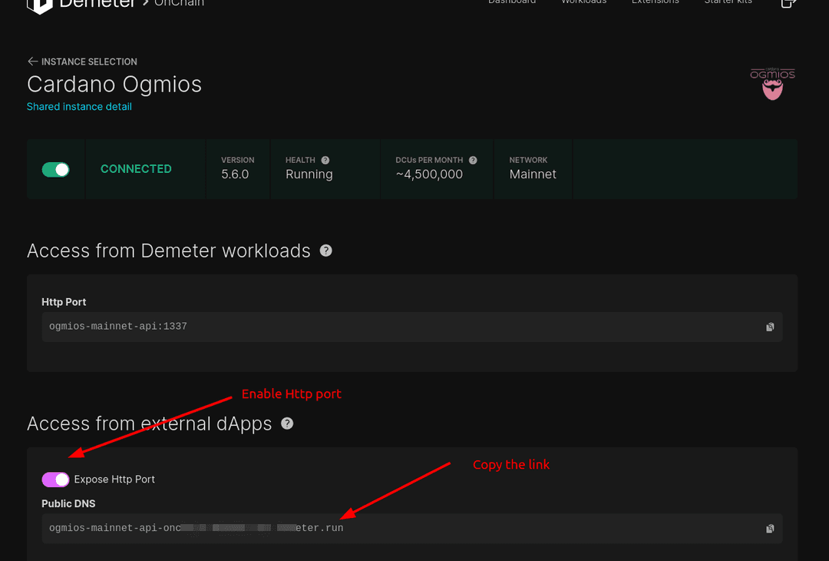Open the DCUs PER MONTH help icon
The height and width of the screenshot is (561, 829).
click(473, 160)
